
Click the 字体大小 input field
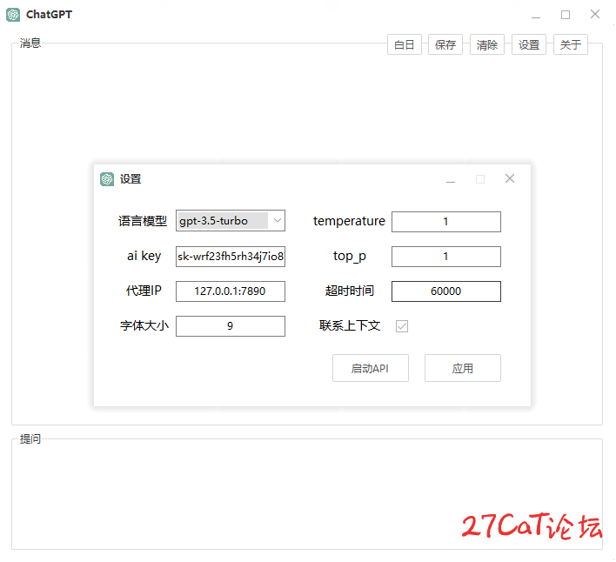(x=231, y=326)
